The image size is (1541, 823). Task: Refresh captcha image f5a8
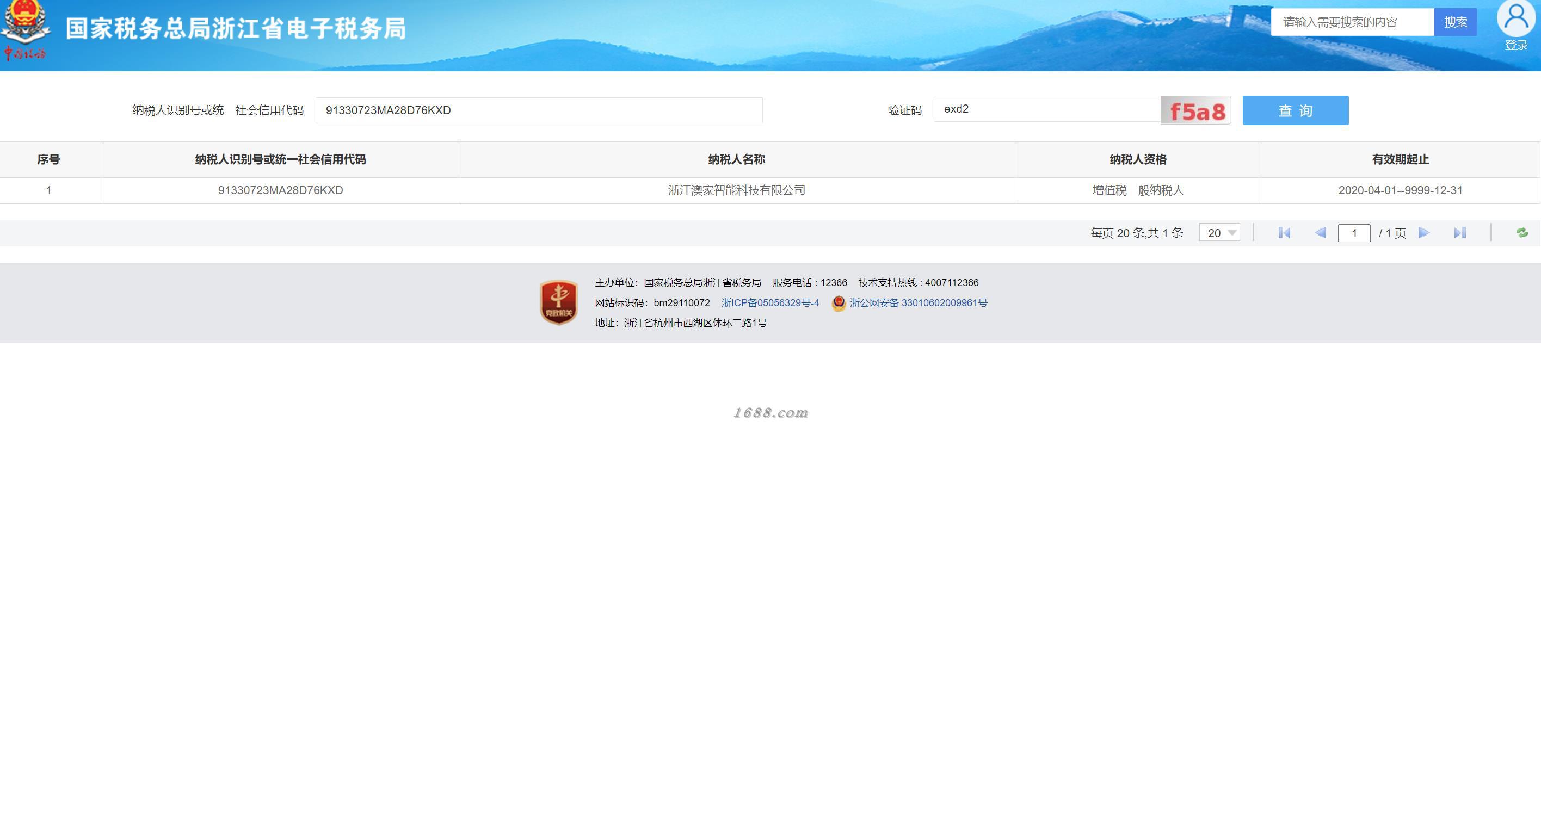point(1196,110)
